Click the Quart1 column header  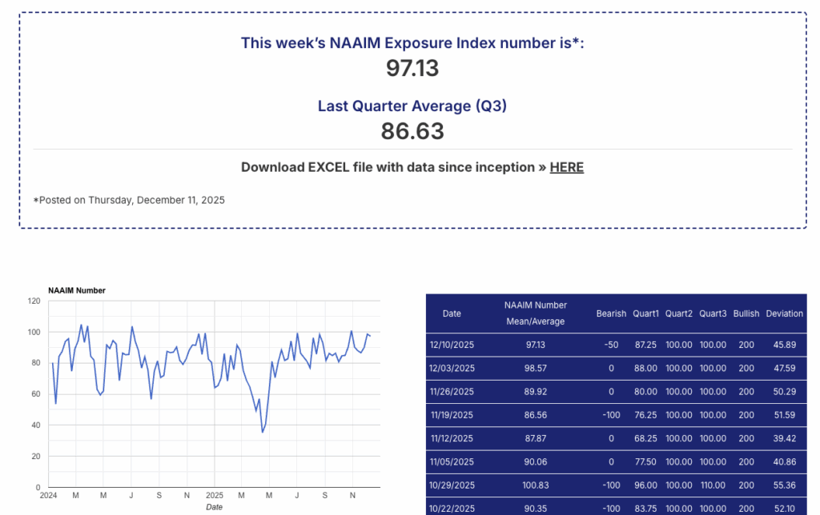point(645,313)
